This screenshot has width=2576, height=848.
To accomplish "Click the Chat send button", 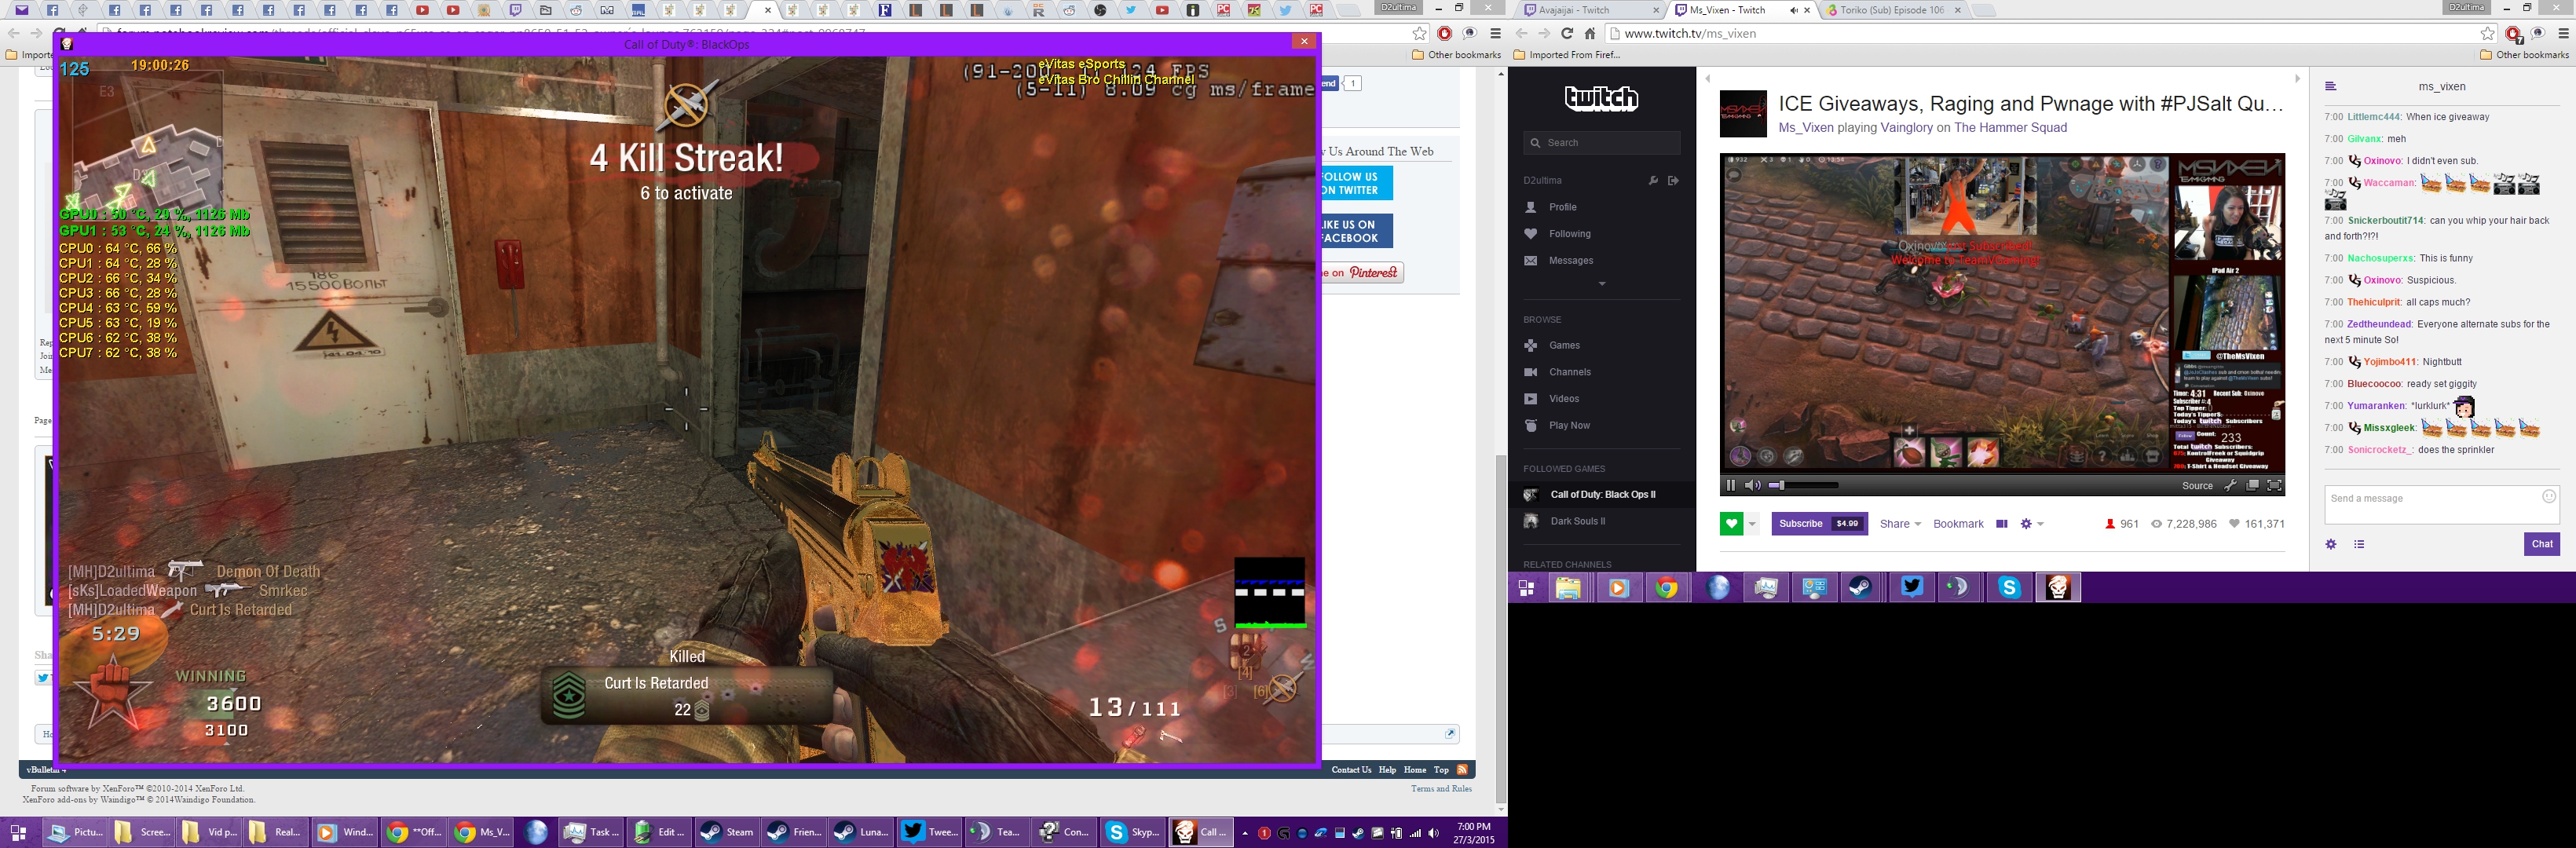I will pyautogui.click(x=2542, y=544).
